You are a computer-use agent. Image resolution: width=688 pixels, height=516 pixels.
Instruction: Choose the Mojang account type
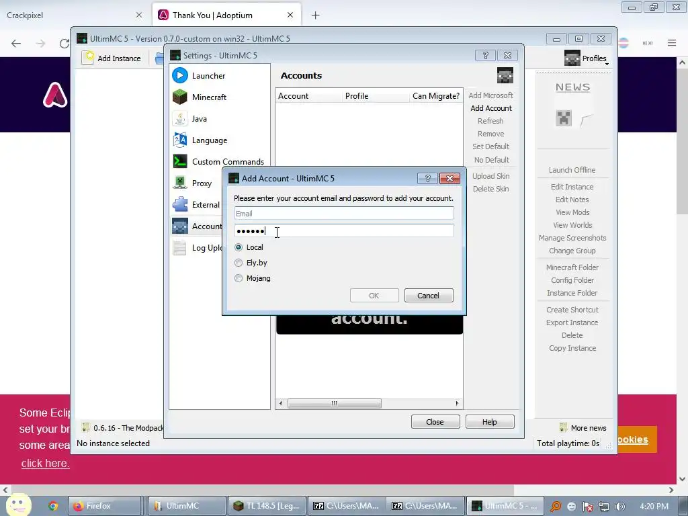pos(239,278)
